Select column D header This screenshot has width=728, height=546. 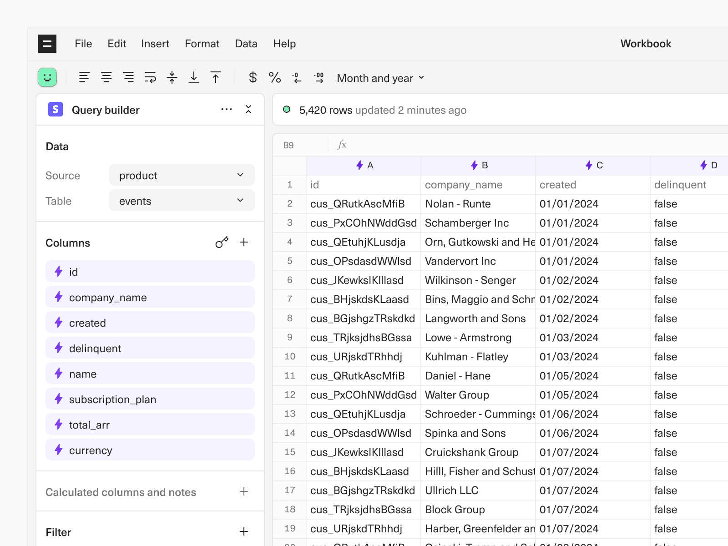point(689,165)
